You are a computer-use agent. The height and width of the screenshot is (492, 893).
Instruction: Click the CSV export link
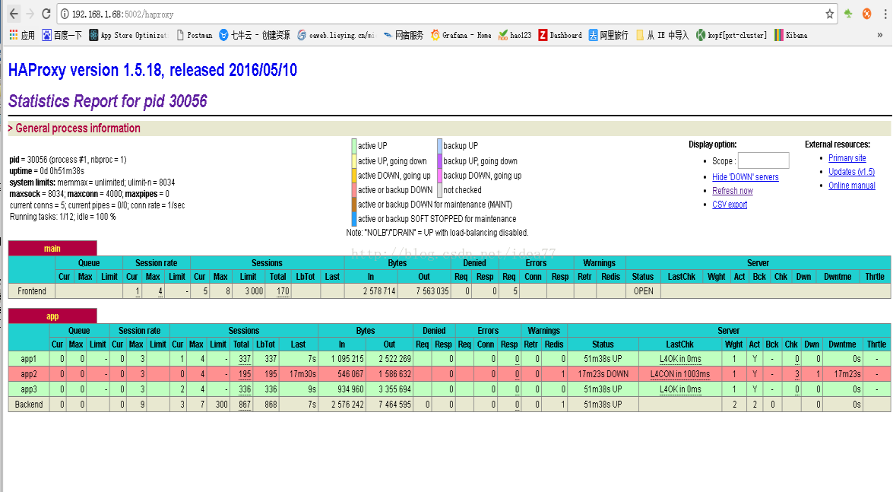tap(730, 205)
